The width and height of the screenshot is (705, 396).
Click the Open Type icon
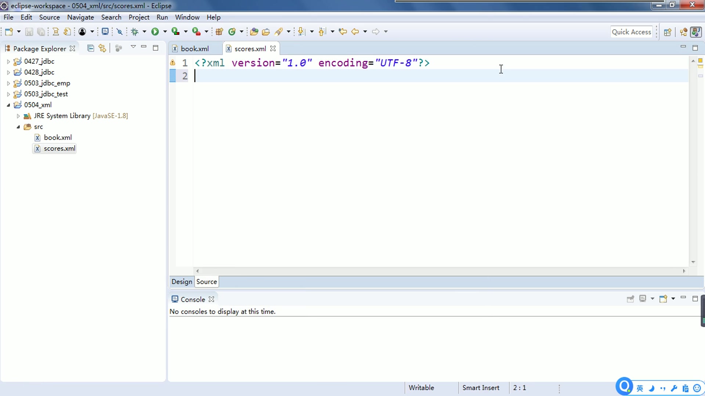pyautogui.click(x=254, y=32)
